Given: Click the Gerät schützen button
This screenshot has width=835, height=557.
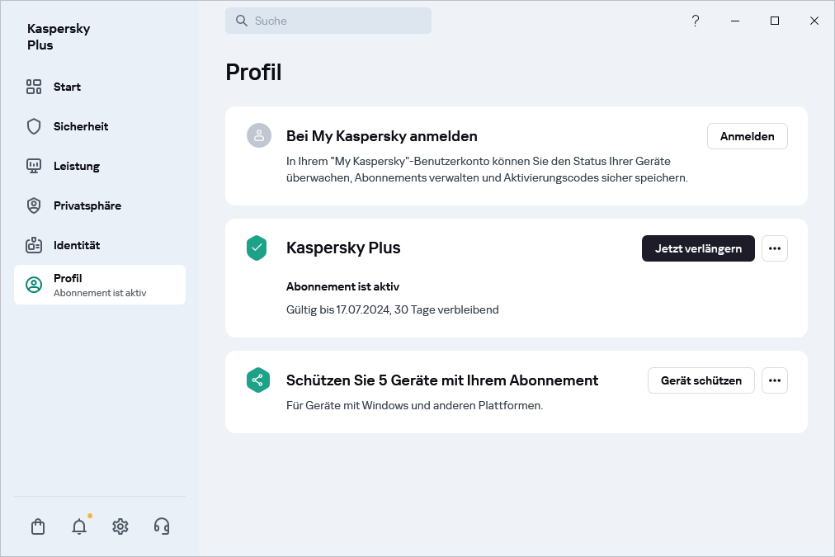Looking at the screenshot, I should click(x=701, y=380).
